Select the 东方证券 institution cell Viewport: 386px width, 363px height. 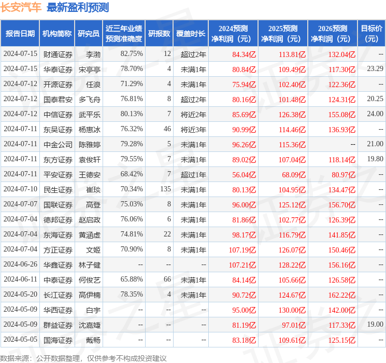click(58, 160)
